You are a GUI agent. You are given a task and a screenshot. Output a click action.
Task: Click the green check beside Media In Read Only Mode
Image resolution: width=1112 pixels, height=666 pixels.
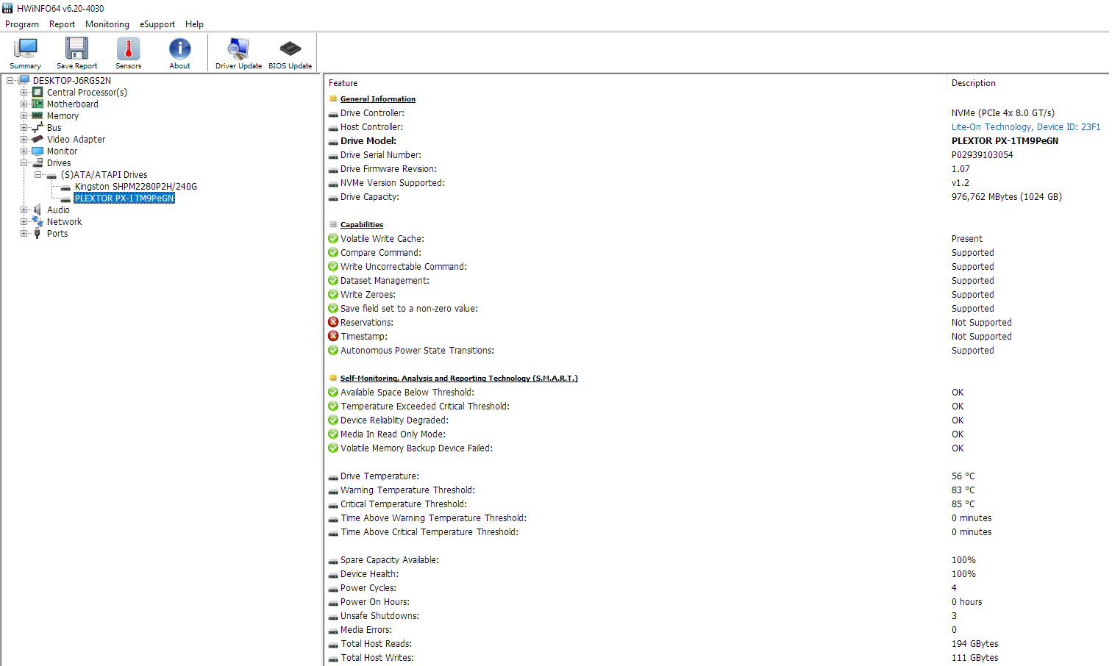tap(333, 434)
